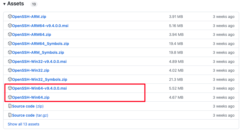This screenshot has width=241, height=130.
Task: Click package icon beside OpenSSH-ARM64-v9.4.0.0.msi
Action: (10, 25)
